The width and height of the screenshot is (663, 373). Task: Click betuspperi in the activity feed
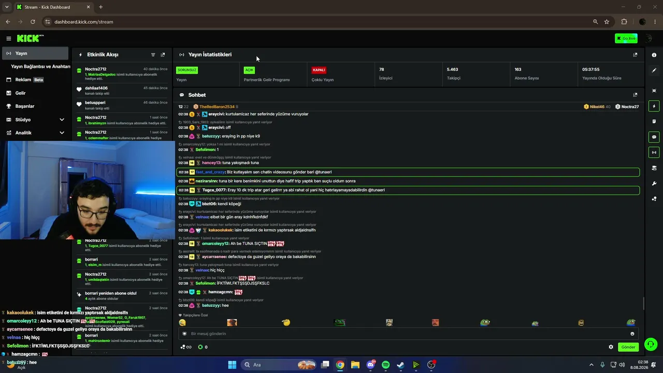pos(95,103)
